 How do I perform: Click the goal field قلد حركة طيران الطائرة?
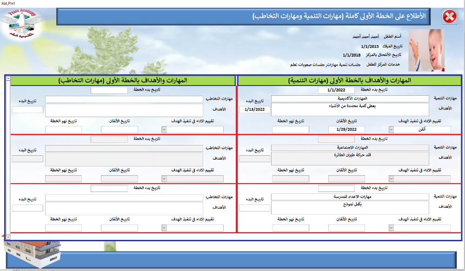[350, 159]
